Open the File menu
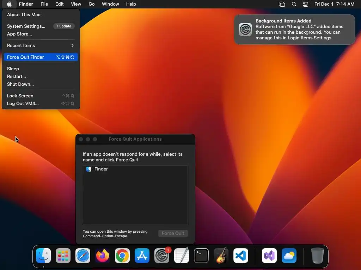361x270 pixels. 44,4
